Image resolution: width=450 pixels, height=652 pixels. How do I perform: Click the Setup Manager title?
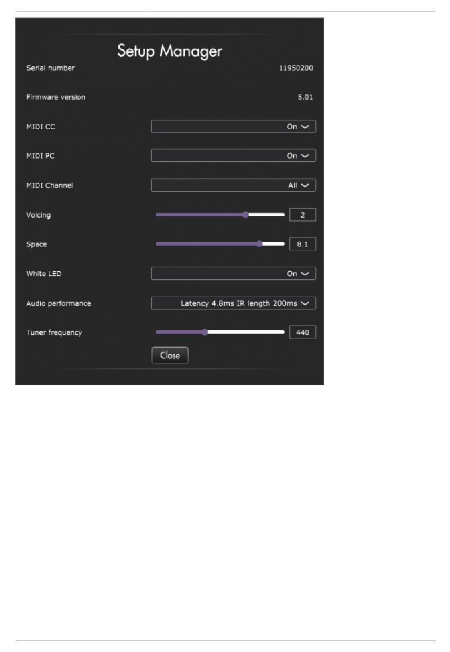point(170,51)
